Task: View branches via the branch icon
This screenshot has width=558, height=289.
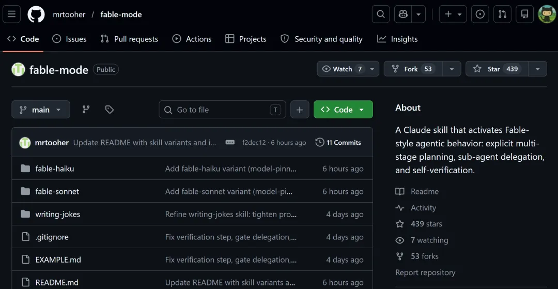Action: coord(86,110)
